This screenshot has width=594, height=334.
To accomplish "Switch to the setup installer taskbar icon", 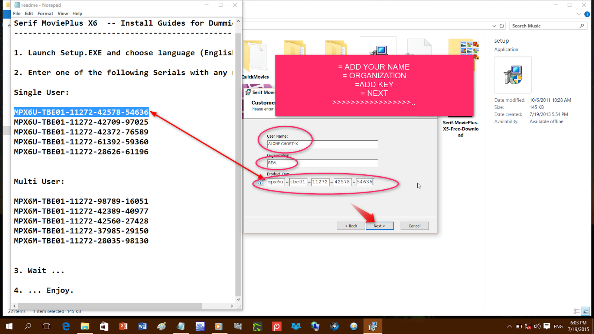I will point(372,326).
